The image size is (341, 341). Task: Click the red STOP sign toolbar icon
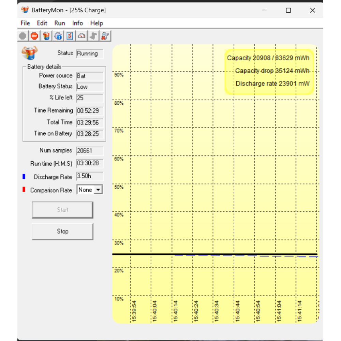(x=34, y=36)
